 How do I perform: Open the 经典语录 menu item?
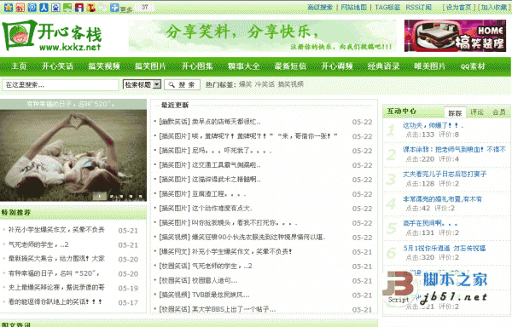384,66
